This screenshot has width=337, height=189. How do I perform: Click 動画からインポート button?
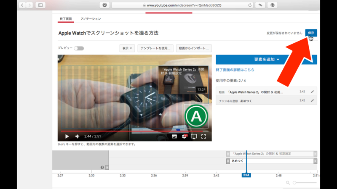click(194, 48)
